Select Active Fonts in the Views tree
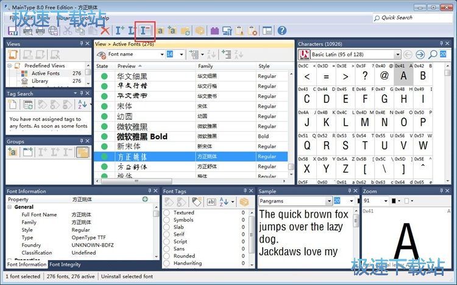The width and height of the screenshot is (457, 285). click(46, 73)
